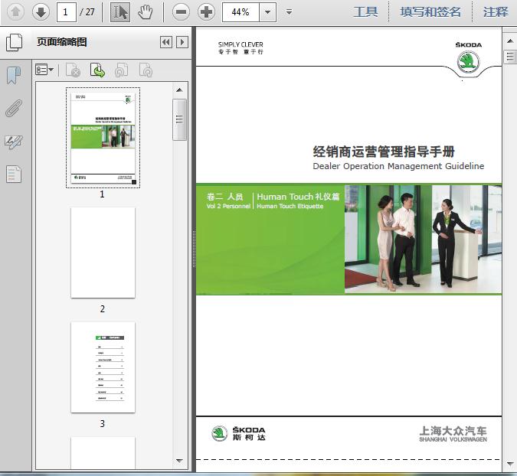
Task: Activate the text selection cursor tool
Action: click(120, 12)
